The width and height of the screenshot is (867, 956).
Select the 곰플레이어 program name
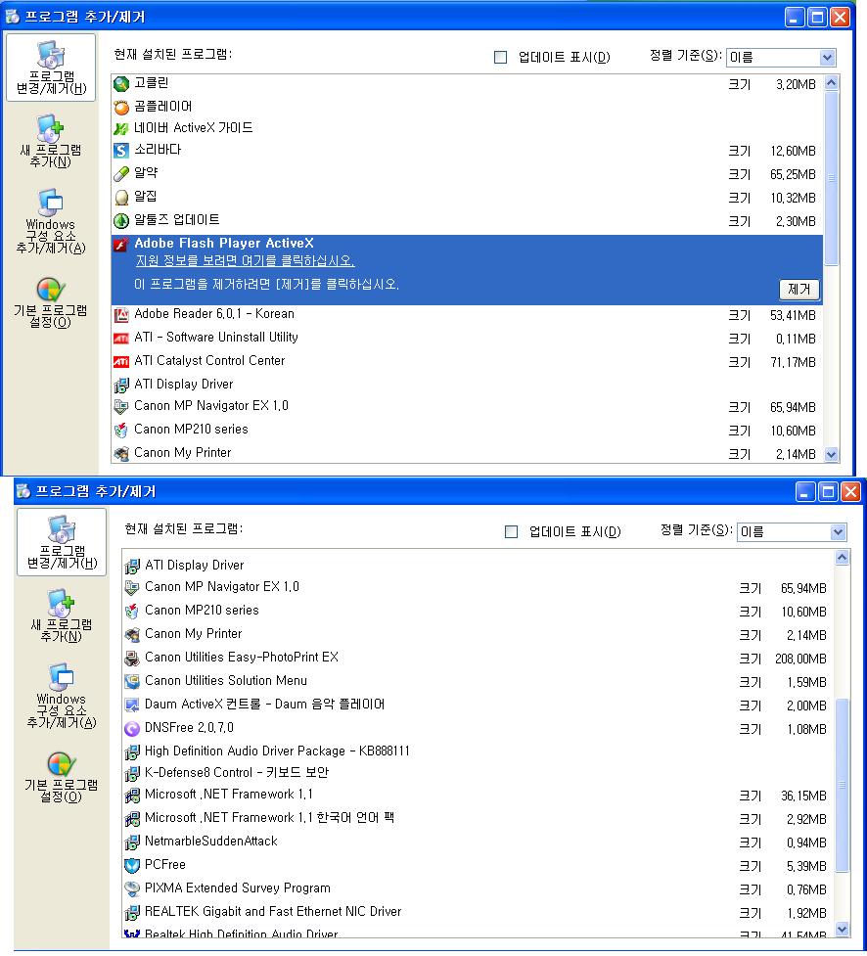[162, 106]
